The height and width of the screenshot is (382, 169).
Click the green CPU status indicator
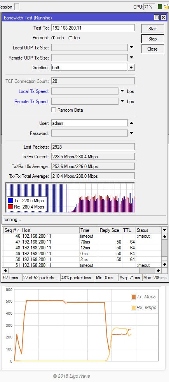pyautogui.click(x=160, y=7)
